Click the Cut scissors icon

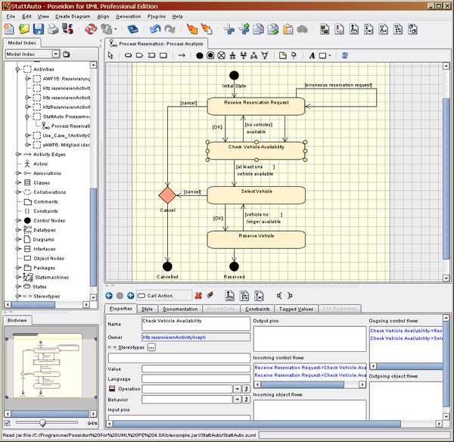point(229,29)
